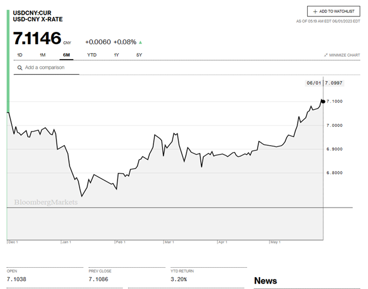Click the Mar 1 label on the time axis

pos(169,242)
